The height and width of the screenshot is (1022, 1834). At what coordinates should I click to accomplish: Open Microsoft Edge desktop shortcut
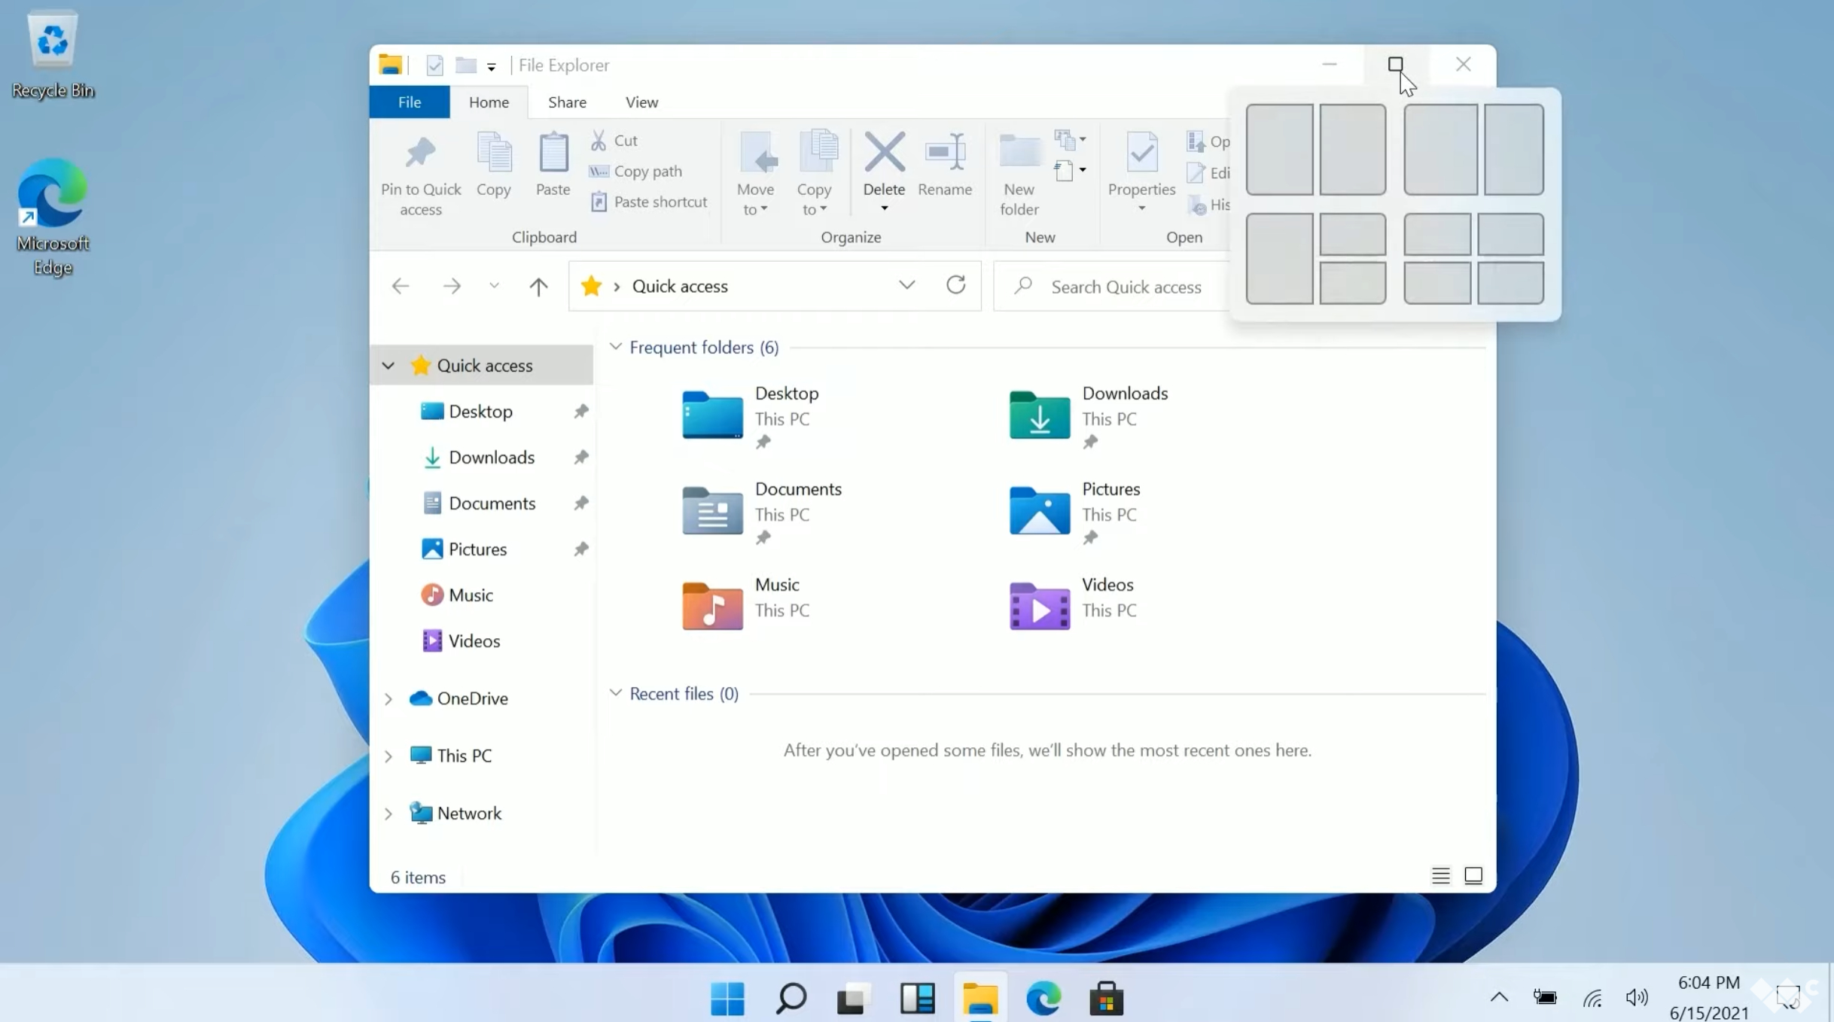tap(53, 217)
